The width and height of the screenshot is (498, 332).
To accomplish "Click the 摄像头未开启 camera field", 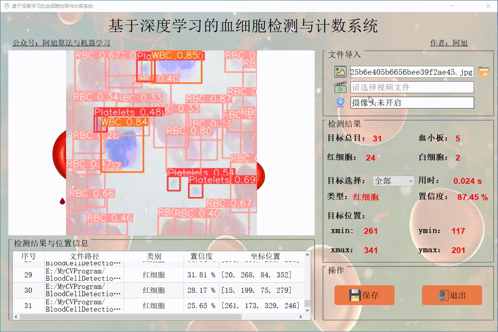I will click(410, 102).
